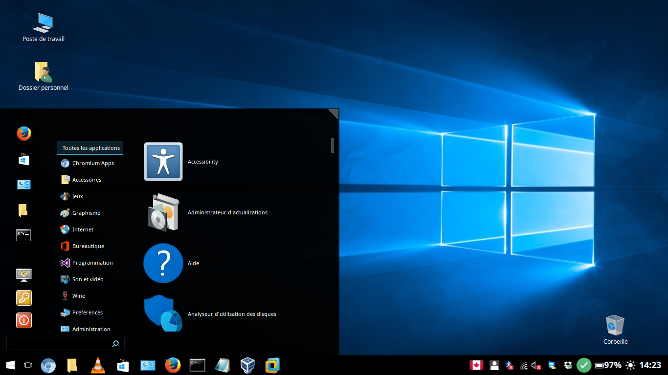The height and width of the screenshot is (375, 668).
Task: Open Dropbox from the system tray
Action: (x=568, y=365)
